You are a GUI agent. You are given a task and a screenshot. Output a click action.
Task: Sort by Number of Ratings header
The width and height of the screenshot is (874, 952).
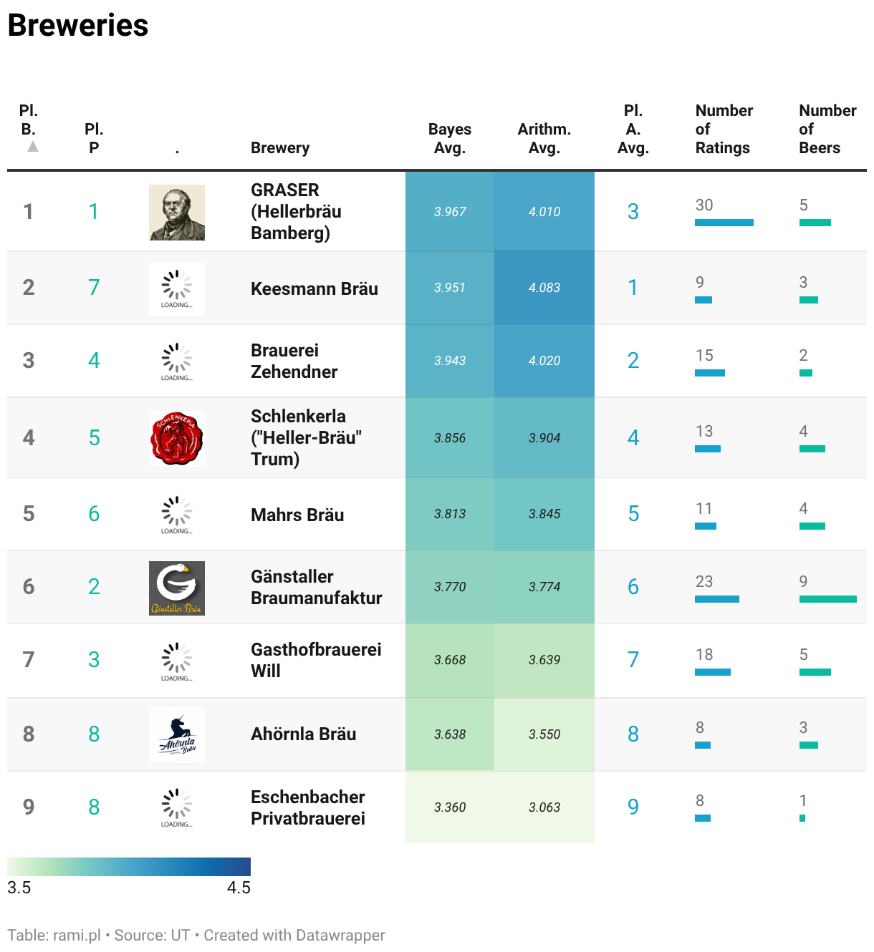(724, 129)
